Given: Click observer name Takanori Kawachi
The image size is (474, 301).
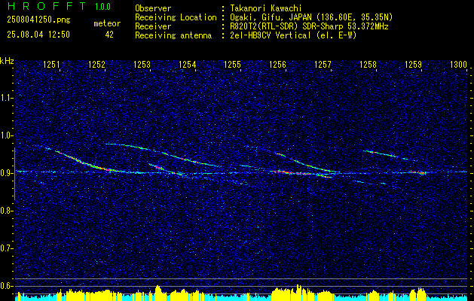Looking at the screenshot, I should click(266, 8).
